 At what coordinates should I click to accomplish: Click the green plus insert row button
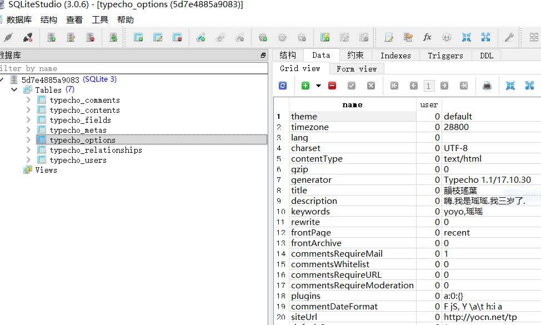click(305, 86)
